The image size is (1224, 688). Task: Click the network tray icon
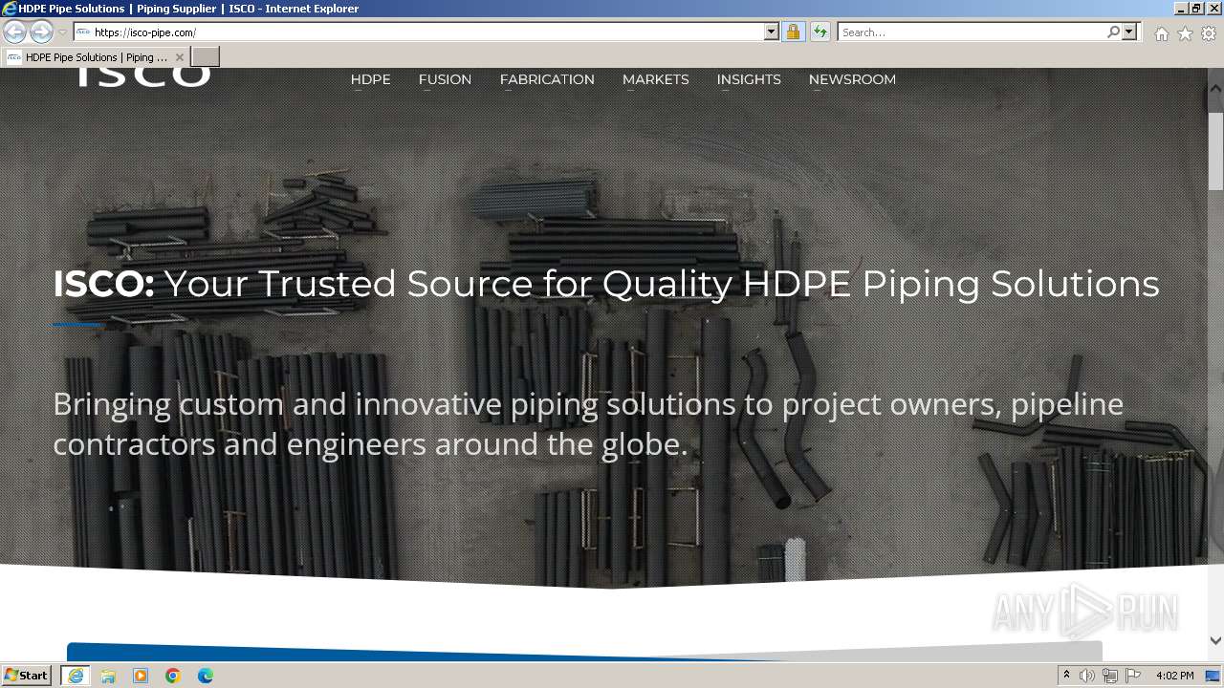click(x=1110, y=676)
